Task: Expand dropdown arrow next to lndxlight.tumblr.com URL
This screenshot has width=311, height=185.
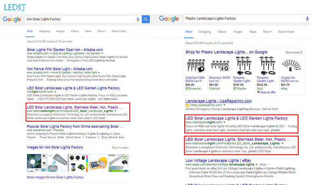Action: [x=55, y=92]
